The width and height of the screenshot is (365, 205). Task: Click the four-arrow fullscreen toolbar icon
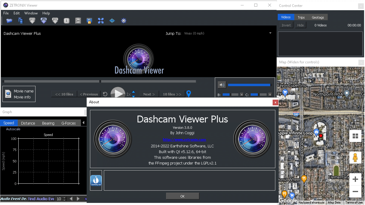[101, 21]
